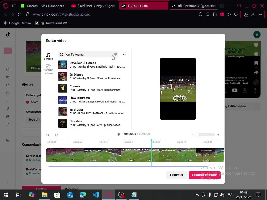Open the Opera menu logo
Image resolution: width=267 pixels, height=200 pixels.
click(6, 6)
